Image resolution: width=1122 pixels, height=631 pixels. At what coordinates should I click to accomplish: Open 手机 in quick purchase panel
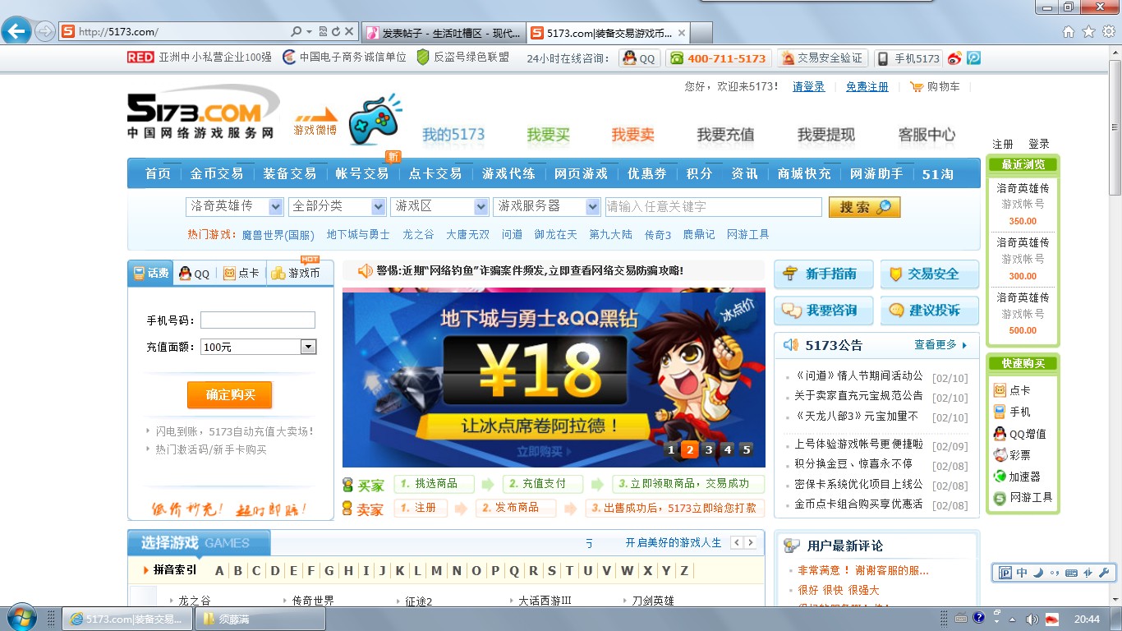[1012, 412]
